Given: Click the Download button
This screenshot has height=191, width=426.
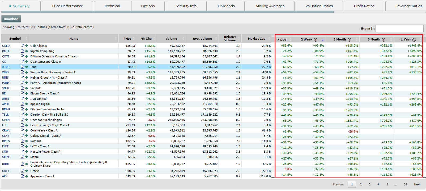Looking at the screenshot, I should coord(11,19).
